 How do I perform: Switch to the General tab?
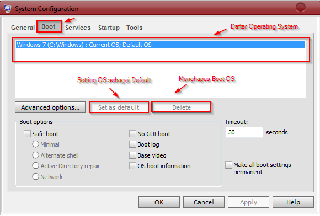click(23, 28)
